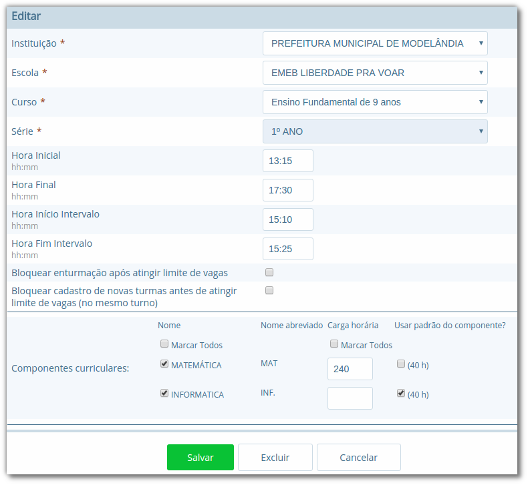Enable default 40 h for MATEMÁTICA
This screenshot has width=528, height=485.
401,364
